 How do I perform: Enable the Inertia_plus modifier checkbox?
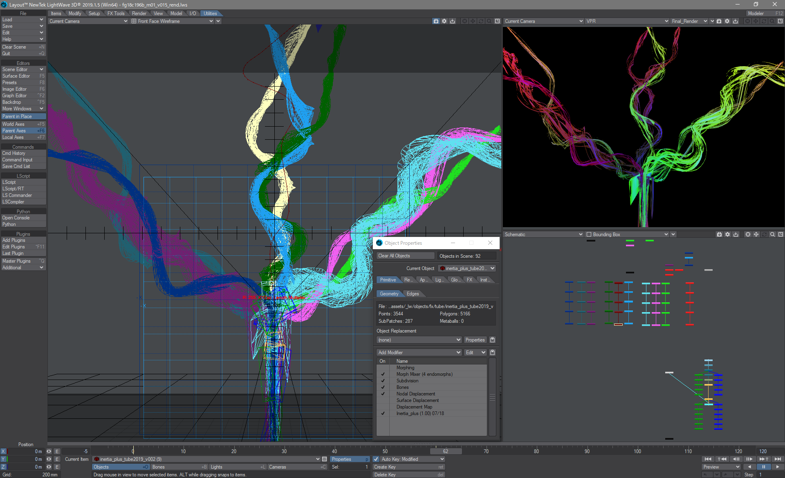click(x=382, y=413)
